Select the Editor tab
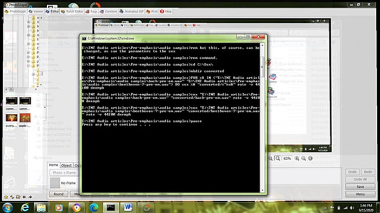The height and width of the screenshot is (213, 380). (52, 11)
